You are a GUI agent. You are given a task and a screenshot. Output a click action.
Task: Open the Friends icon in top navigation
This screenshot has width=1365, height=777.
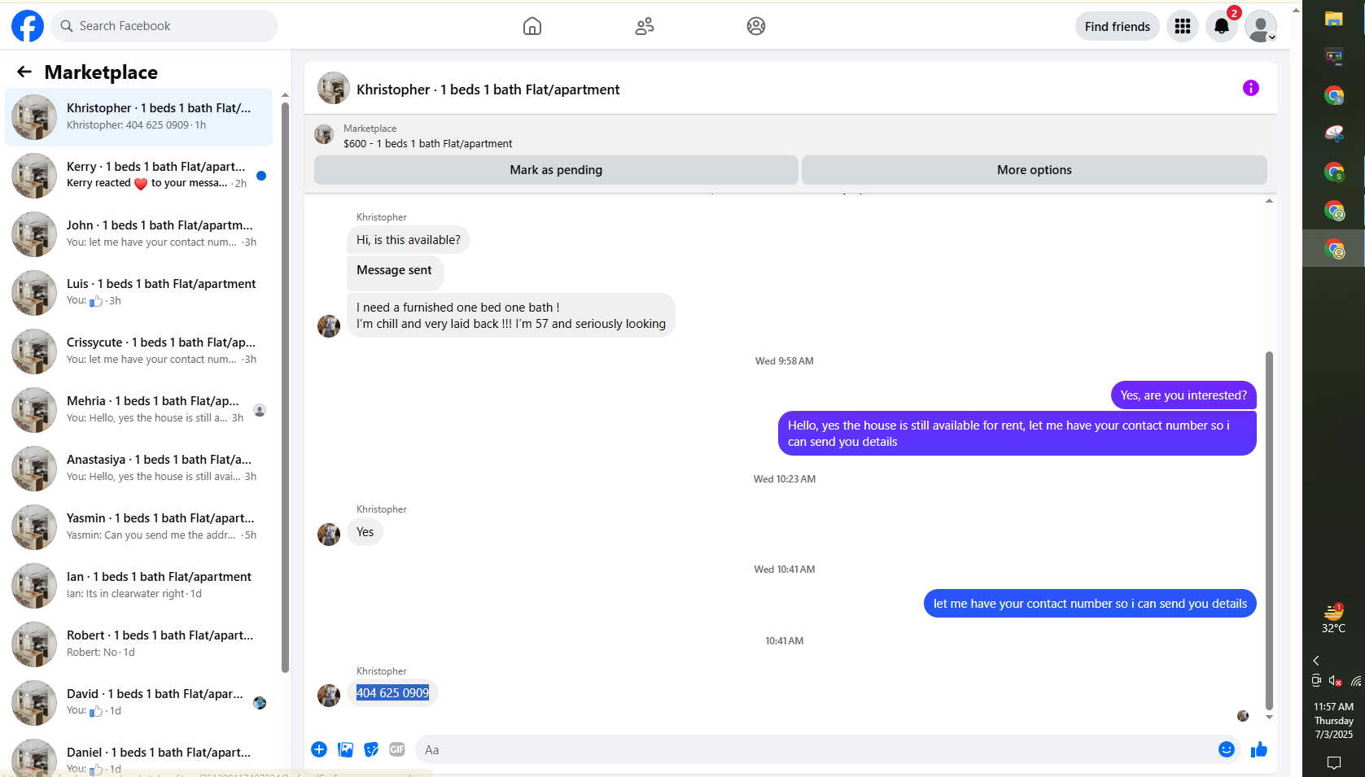click(645, 26)
